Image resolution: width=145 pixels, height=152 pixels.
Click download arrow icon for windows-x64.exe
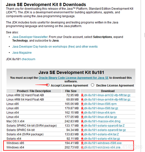[82, 147]
